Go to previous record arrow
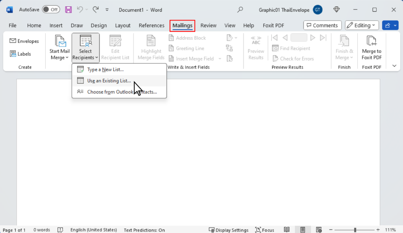 click(285, 38)
